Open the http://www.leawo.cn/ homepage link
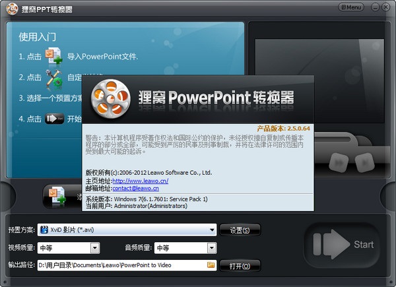This screenshot has height=287, width=396. coord(141,181)
